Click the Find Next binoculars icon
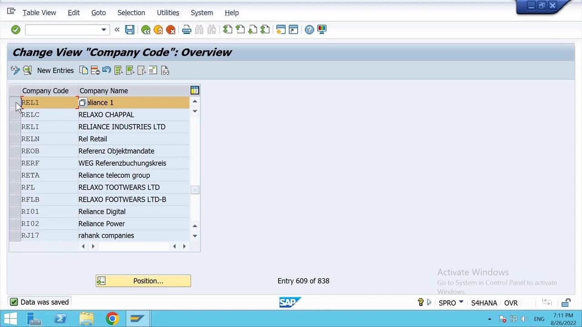The height and width of the screenshot is (327, 582). click(211, 30)
